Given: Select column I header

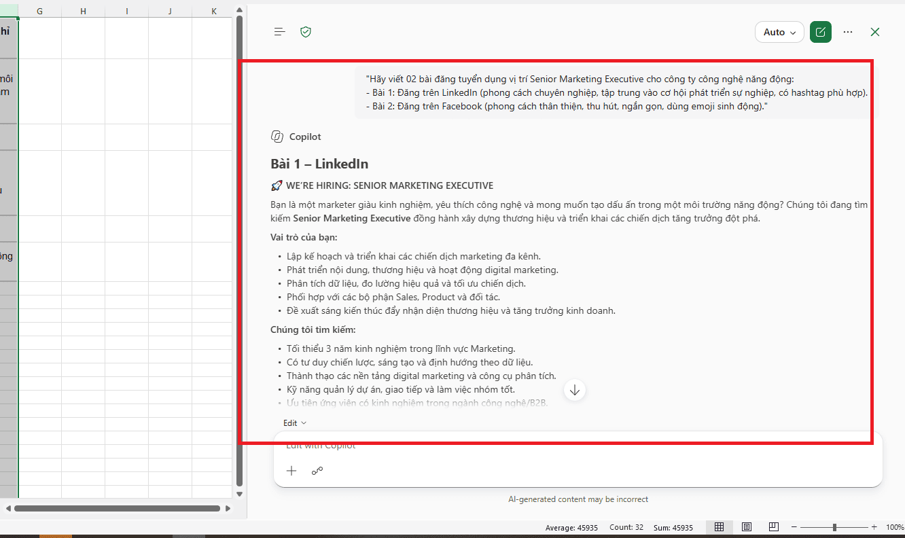Looking at the screenshot, I should (126, 11).
